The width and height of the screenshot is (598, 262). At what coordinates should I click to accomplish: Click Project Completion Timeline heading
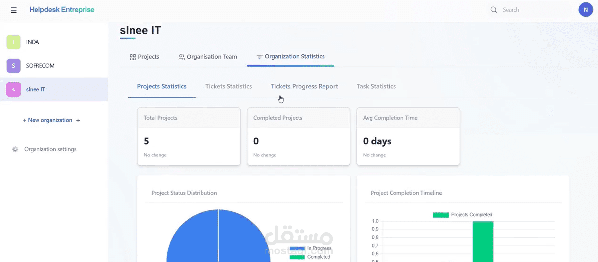point(406,193)
